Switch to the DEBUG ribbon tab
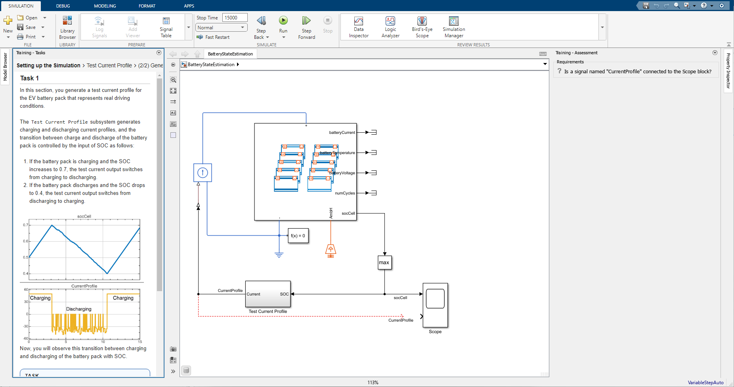The height and width of the screenshot is (387, 734). point(63,6)
